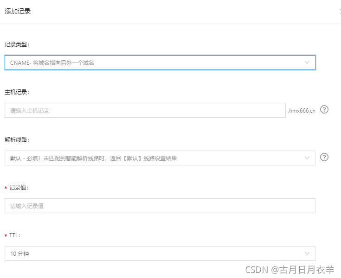Open help icon beside 解析线路 dropdown
341x278 pixels.
[x=324, y=157]
